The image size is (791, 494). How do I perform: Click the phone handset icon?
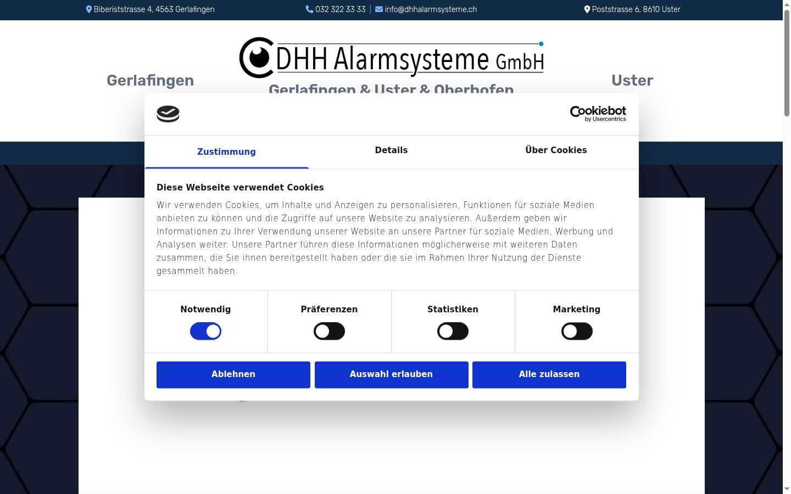coord(309,9)
